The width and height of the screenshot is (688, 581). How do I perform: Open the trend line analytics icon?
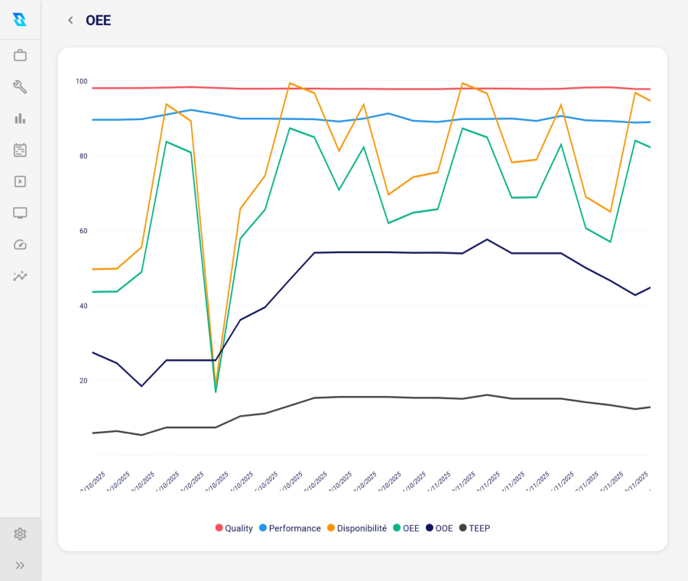(20, 276)
